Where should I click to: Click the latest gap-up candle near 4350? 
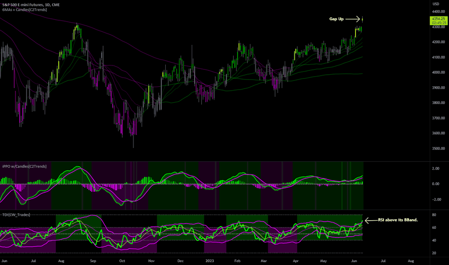(362, 19)
